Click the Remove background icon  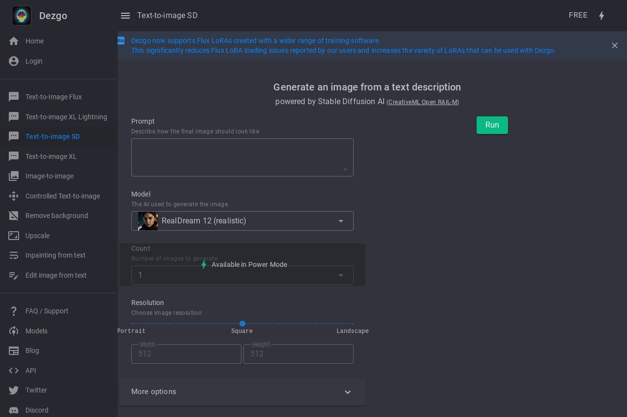[x=14, y=216]
